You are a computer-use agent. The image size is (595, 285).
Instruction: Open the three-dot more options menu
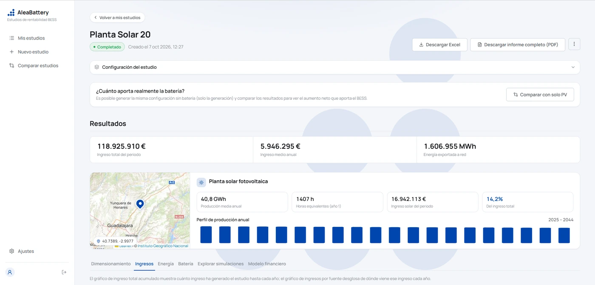574,44
